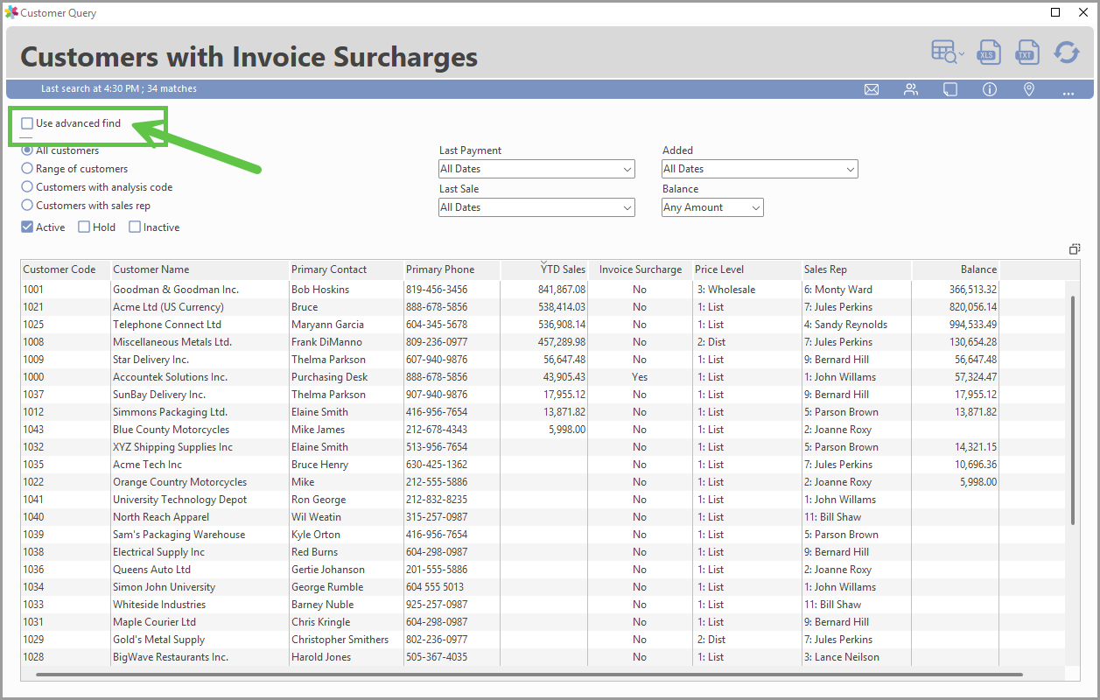Image resolution: width=1100 pixels, height=700 pixels.
Task: Click the map location pin icon
Action: point(1029,89)
